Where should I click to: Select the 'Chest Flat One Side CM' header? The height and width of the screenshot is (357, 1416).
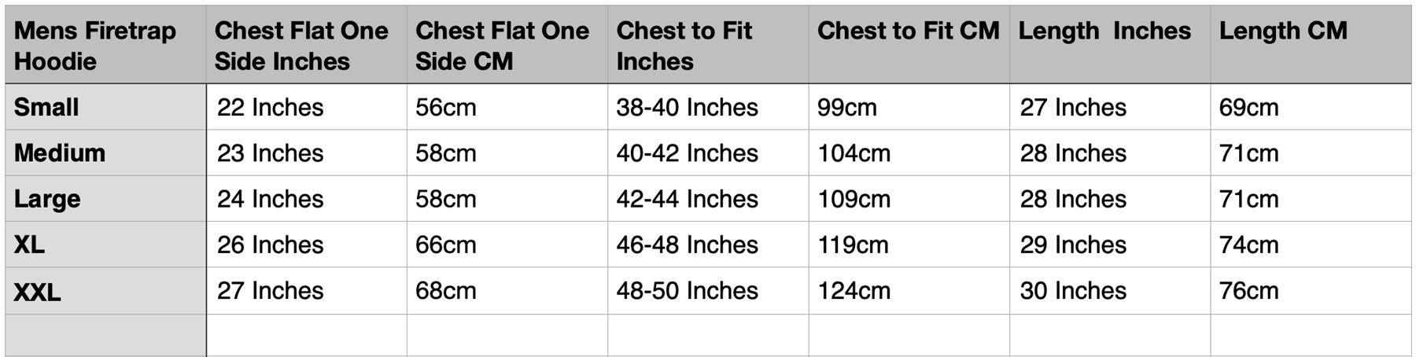point(502,46)
